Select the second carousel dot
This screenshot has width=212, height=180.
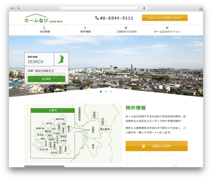106,91
